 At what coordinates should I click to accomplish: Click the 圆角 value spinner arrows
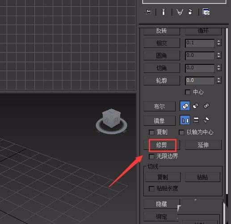coord(219,55)
